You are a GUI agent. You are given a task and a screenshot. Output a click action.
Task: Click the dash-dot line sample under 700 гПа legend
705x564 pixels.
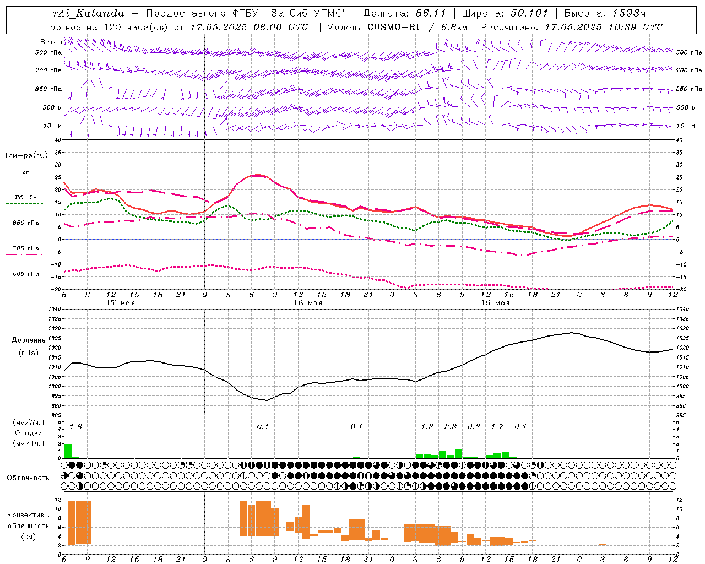pyautogui.click(x=25, y=255)
